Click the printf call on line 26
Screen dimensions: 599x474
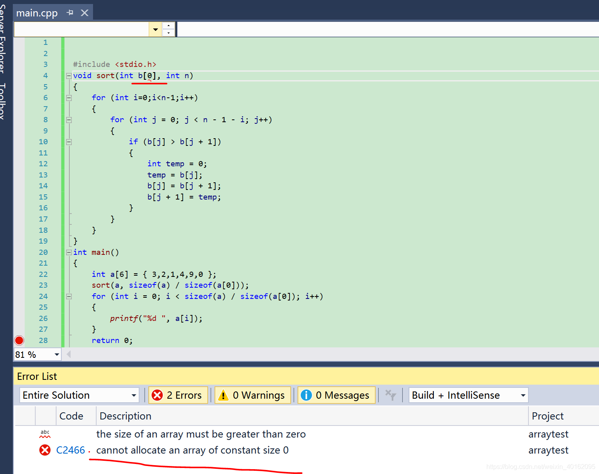[156, 319]
